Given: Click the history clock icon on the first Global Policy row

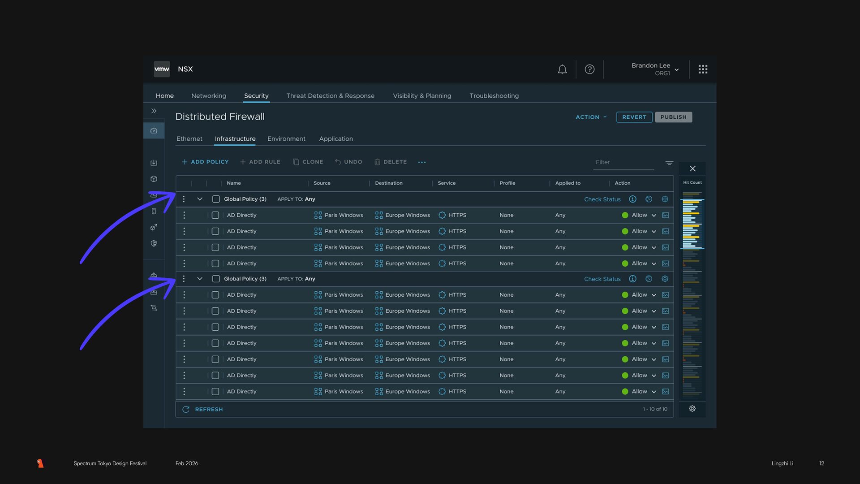Looking at the screenshot, I should [649, 199].
